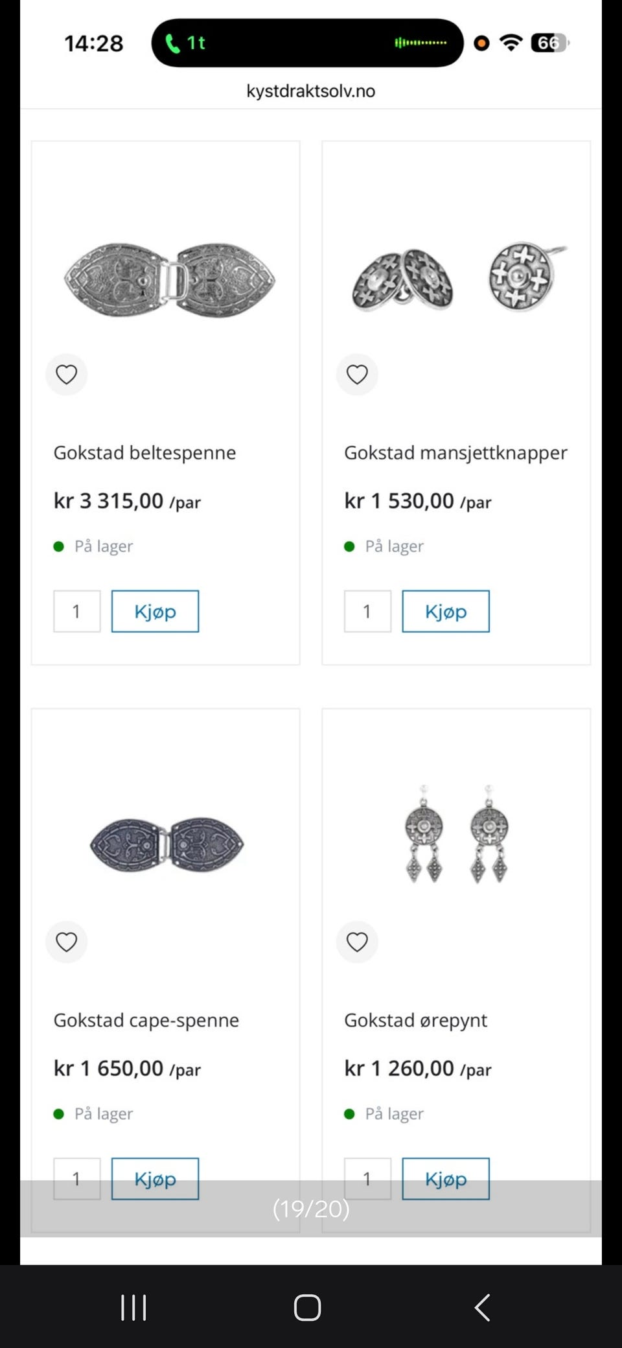Screen dimensions: 622x1348
Task: Tap the audio waveform indicator in island
Action: [x=420, y=43]
